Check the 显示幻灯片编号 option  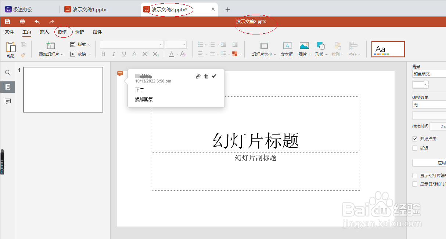click(x=415, y=175)
